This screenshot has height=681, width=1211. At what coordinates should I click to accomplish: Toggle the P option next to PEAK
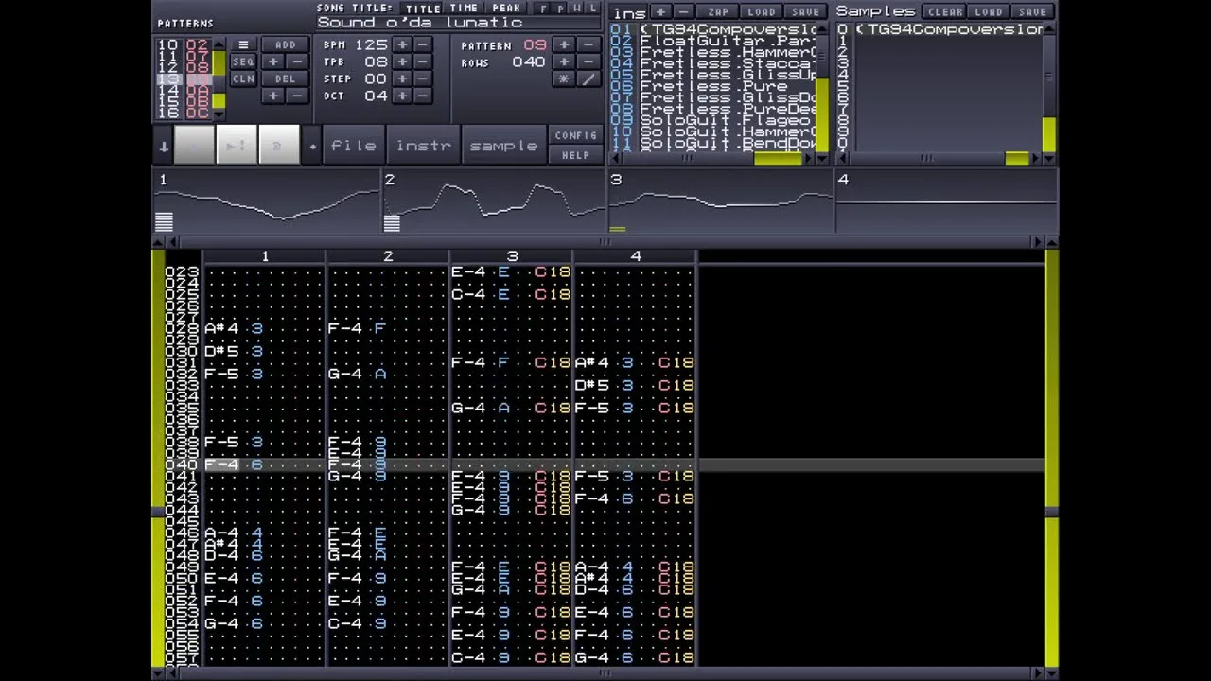(560, 9)
